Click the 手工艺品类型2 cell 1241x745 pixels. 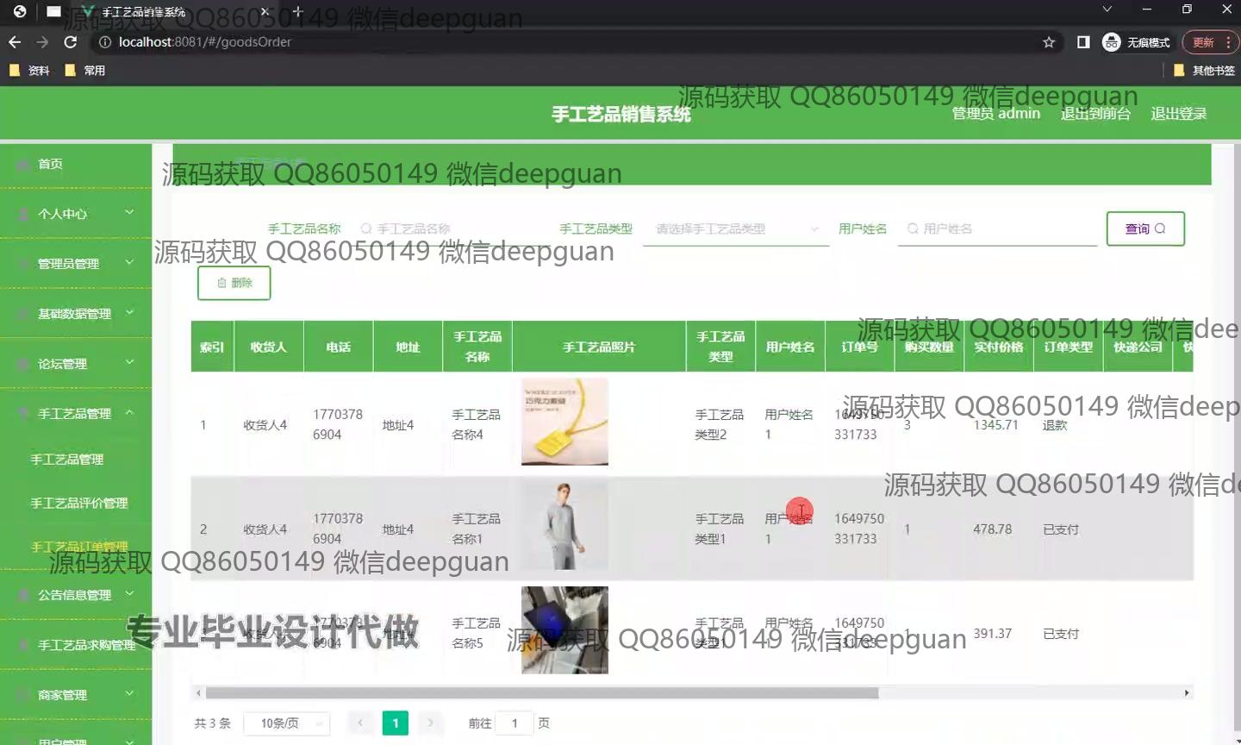720,424
